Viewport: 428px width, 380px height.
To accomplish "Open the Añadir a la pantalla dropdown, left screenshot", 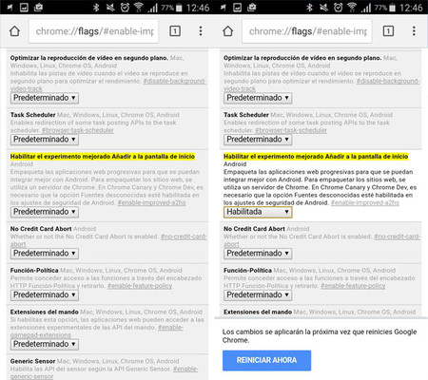I will click(x=45, y=212).
